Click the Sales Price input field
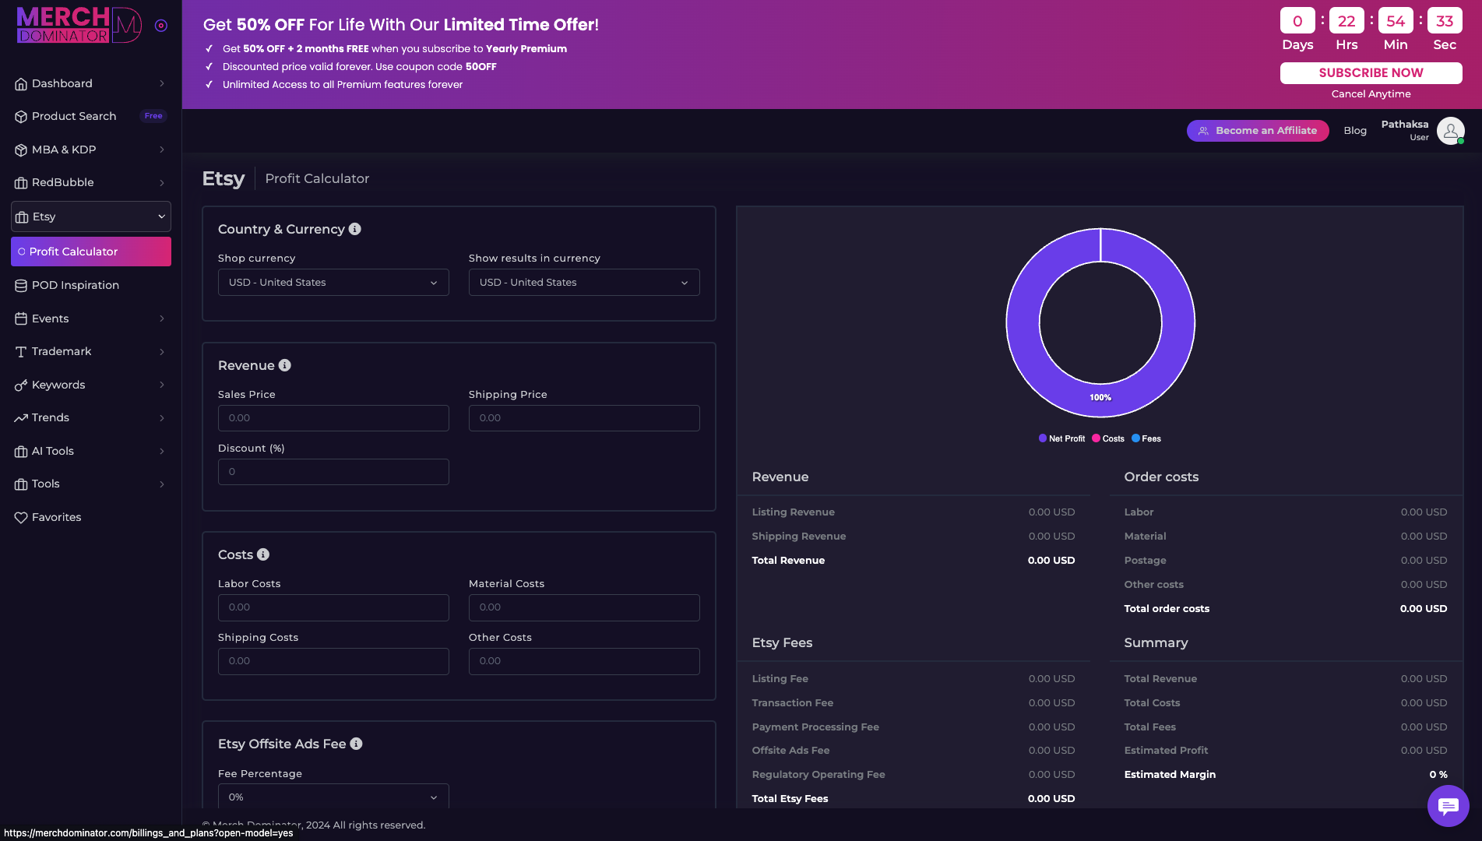 pos(333,418)
